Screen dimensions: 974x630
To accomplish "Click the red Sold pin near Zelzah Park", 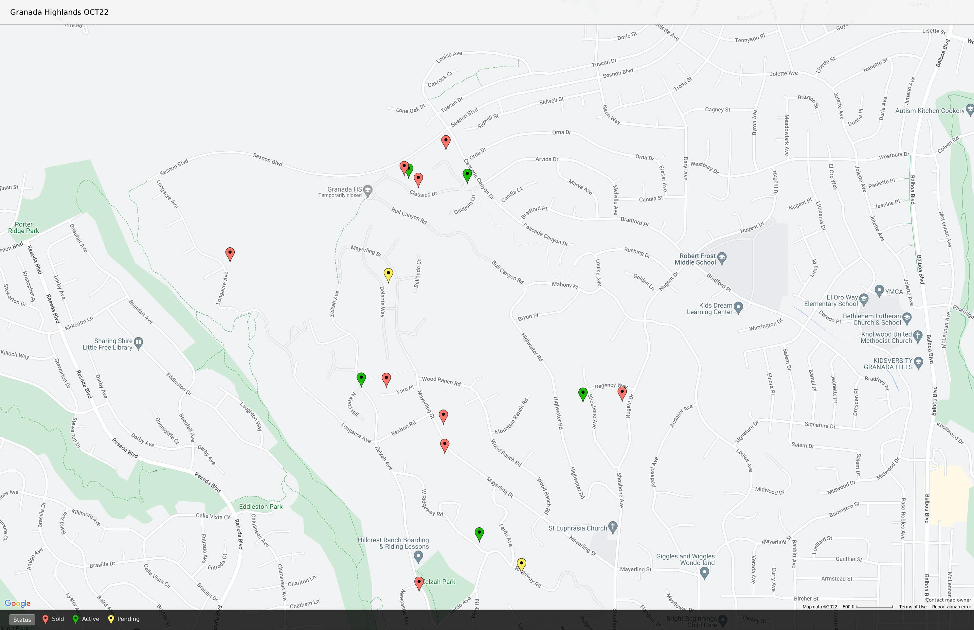I will click(419, 583).
